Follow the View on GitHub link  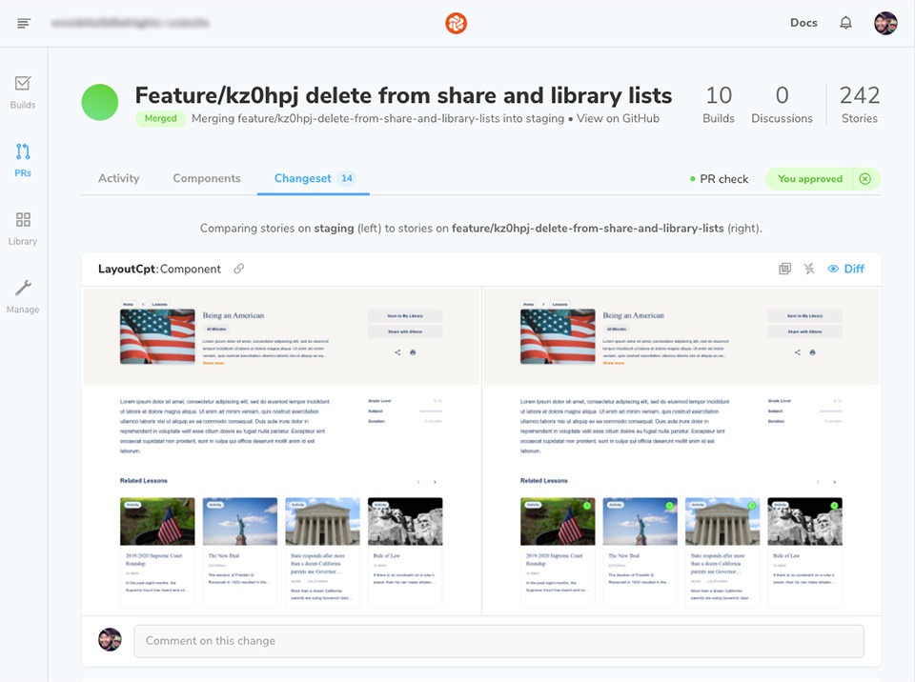click(618, 118)
